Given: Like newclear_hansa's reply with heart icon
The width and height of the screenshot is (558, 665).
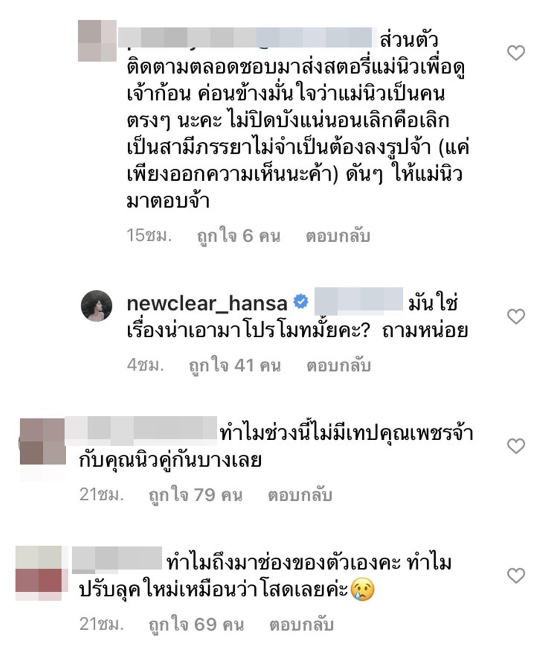Looking at the screenshot, I should coord(516,316).
